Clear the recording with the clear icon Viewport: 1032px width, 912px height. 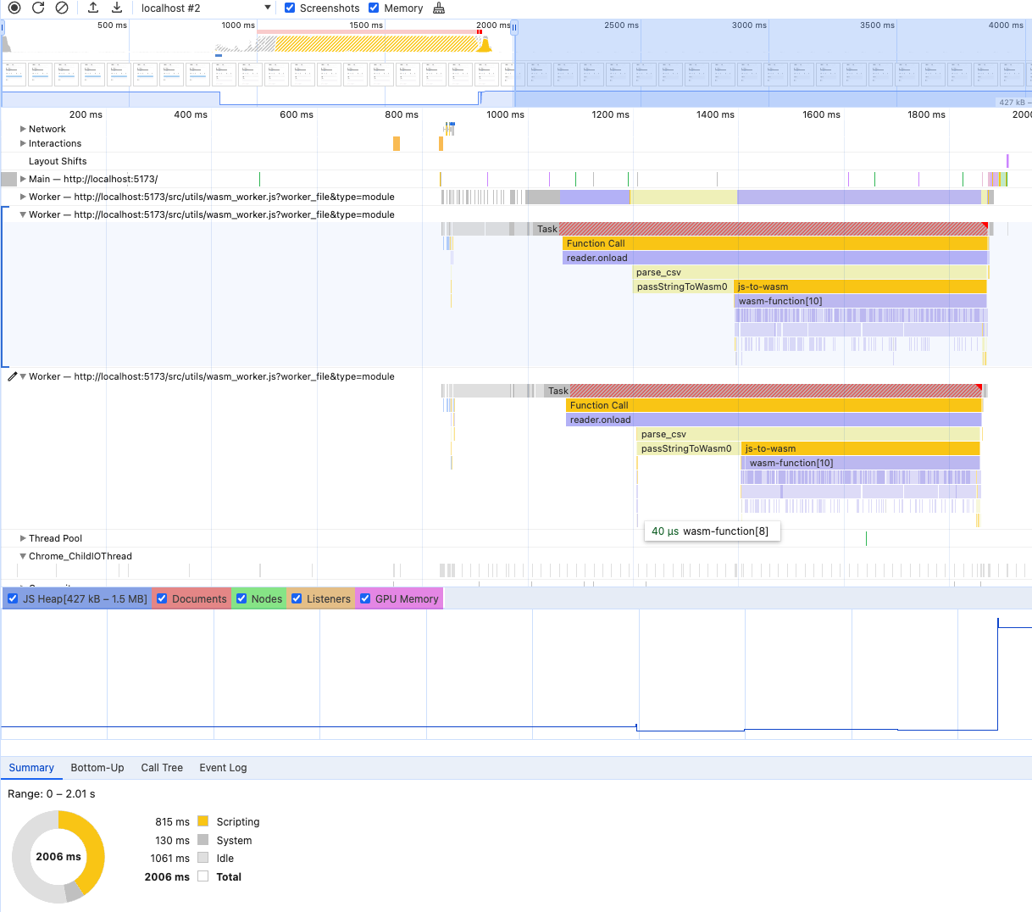click(62, 8)
